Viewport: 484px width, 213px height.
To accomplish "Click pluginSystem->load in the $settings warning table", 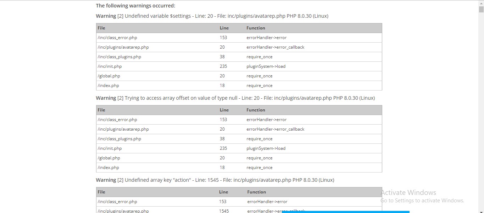I will (x=266, y=66).
